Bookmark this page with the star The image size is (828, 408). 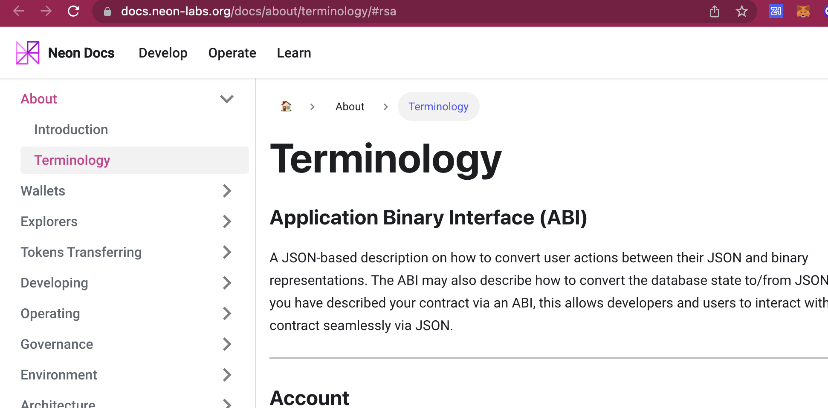click(741, 11)
